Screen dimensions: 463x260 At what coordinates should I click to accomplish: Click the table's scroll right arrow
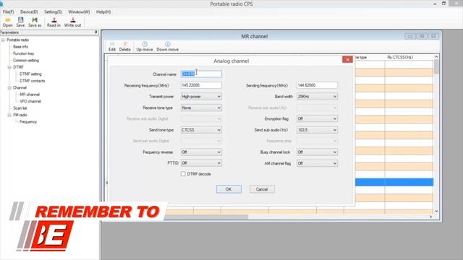[431, 217]
